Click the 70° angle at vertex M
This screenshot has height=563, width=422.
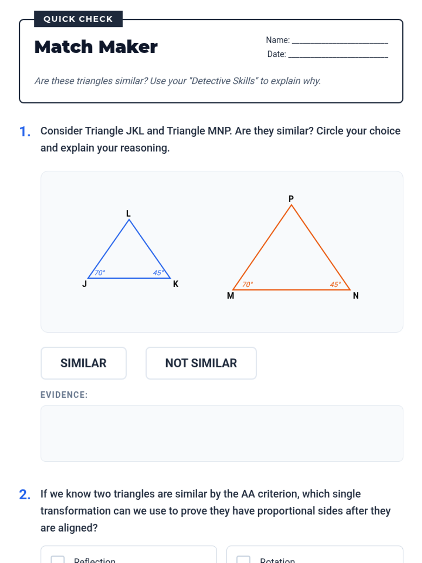click(x=248, y=284)
